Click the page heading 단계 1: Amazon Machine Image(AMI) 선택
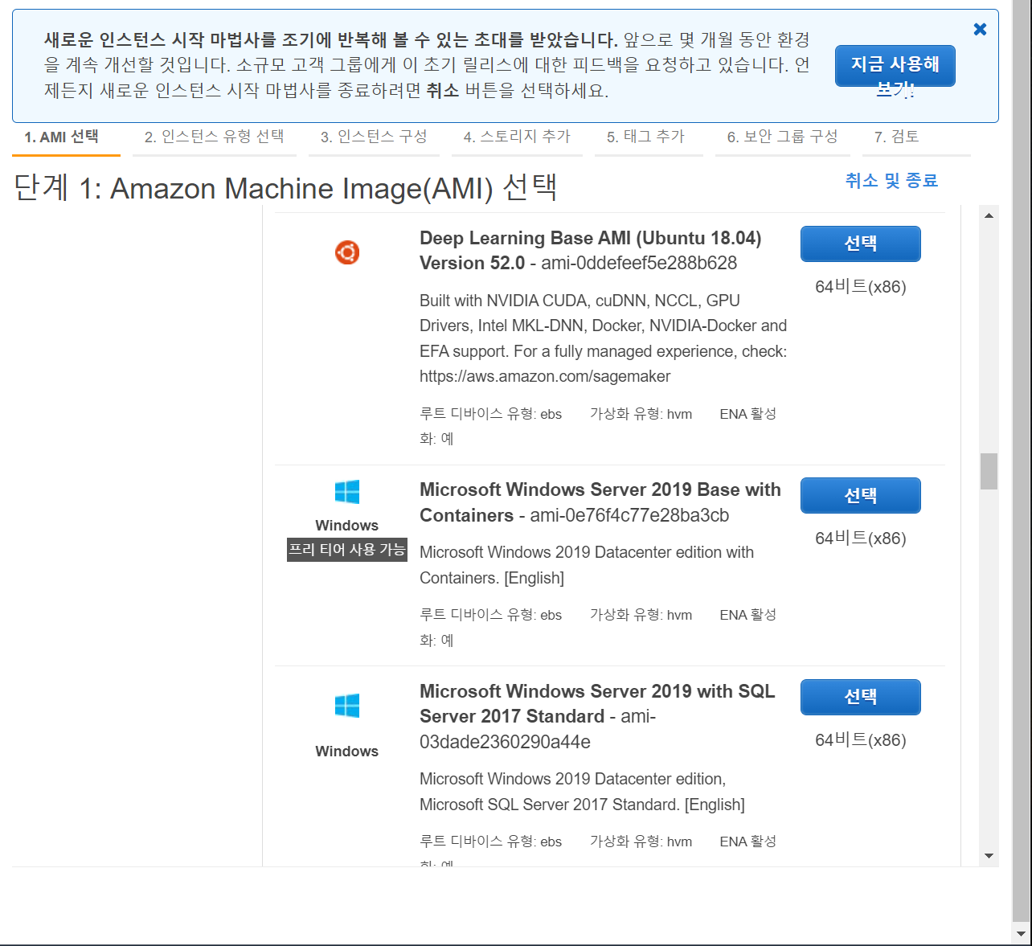1032x946 pixels. tap(285, 188)
